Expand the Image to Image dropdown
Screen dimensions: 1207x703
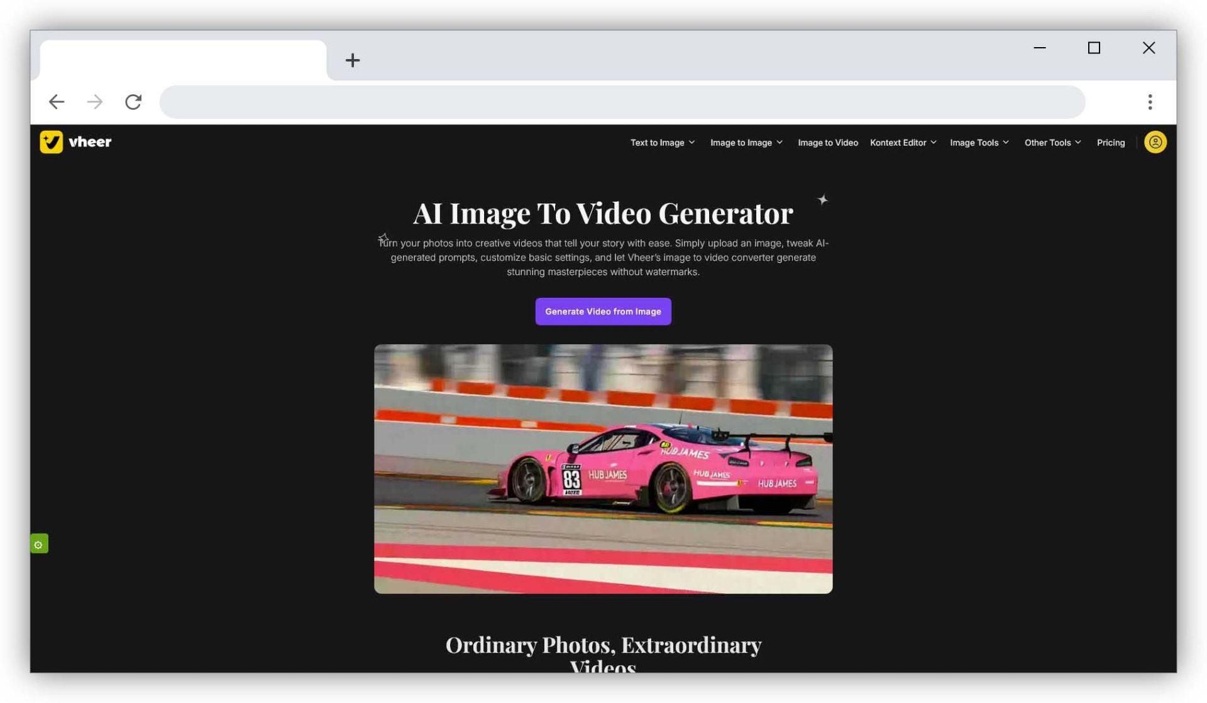tap(746, 143)
